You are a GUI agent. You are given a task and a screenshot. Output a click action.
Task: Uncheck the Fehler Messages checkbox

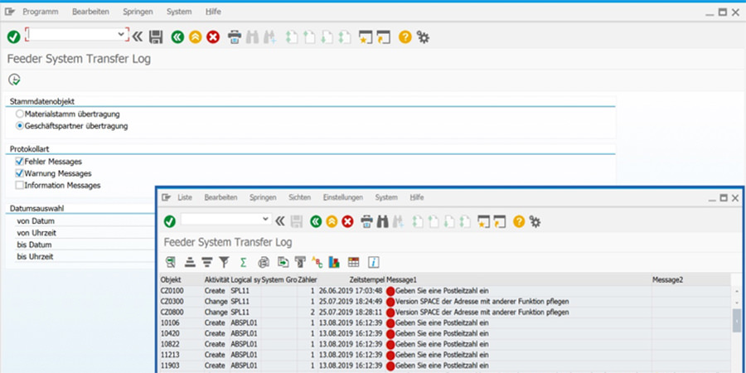click(x=20, y=162)
